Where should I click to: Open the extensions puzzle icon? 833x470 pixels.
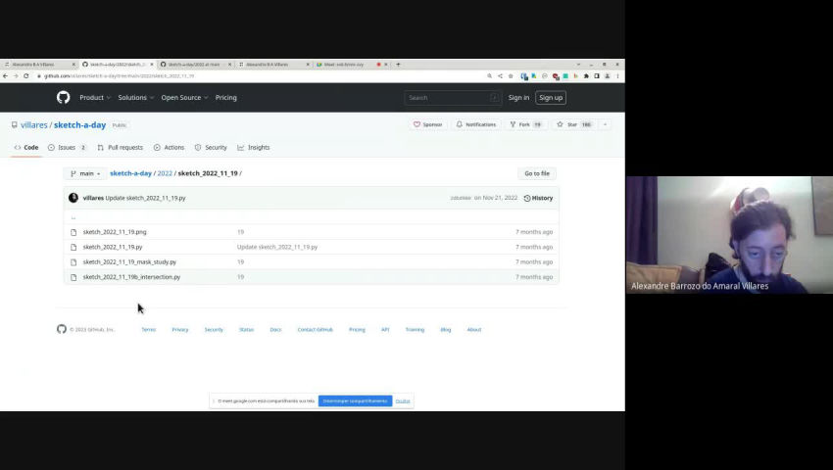(586, 76)
